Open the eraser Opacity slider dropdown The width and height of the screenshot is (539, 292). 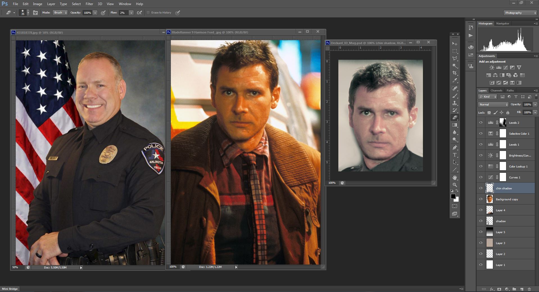click(95, 13)
